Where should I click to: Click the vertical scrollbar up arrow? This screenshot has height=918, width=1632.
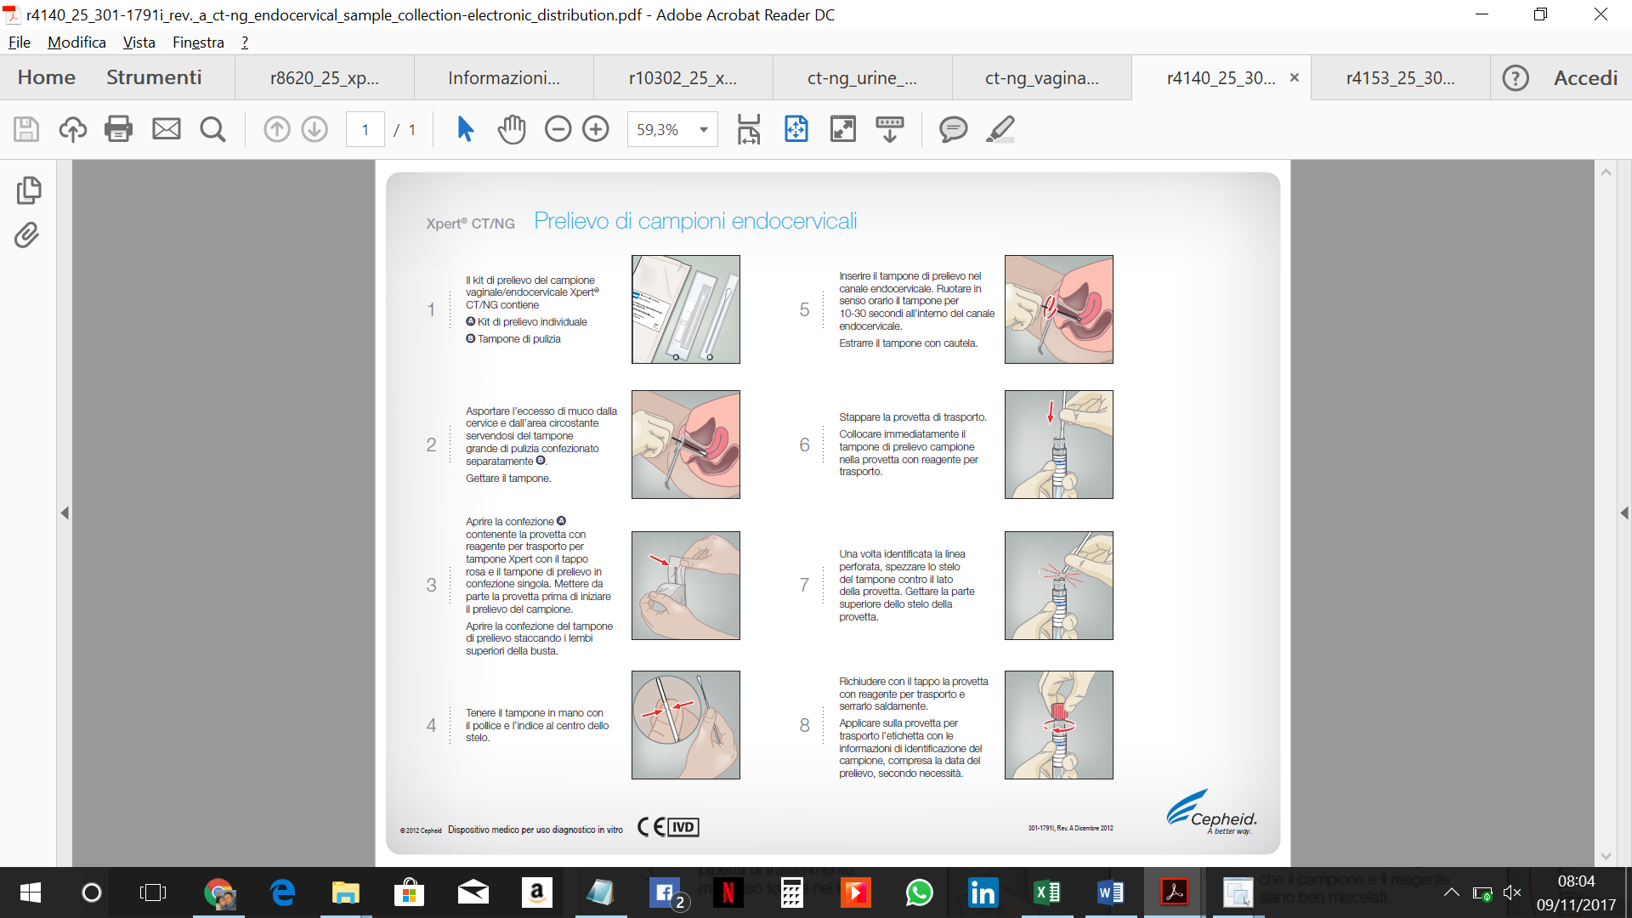click(1606, 172)
